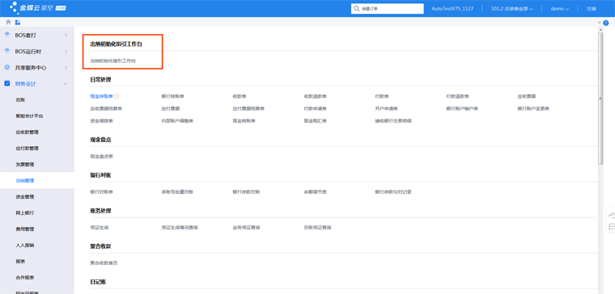
Task: Open the 聚合收款首页 link
Action: pos(104,263)
